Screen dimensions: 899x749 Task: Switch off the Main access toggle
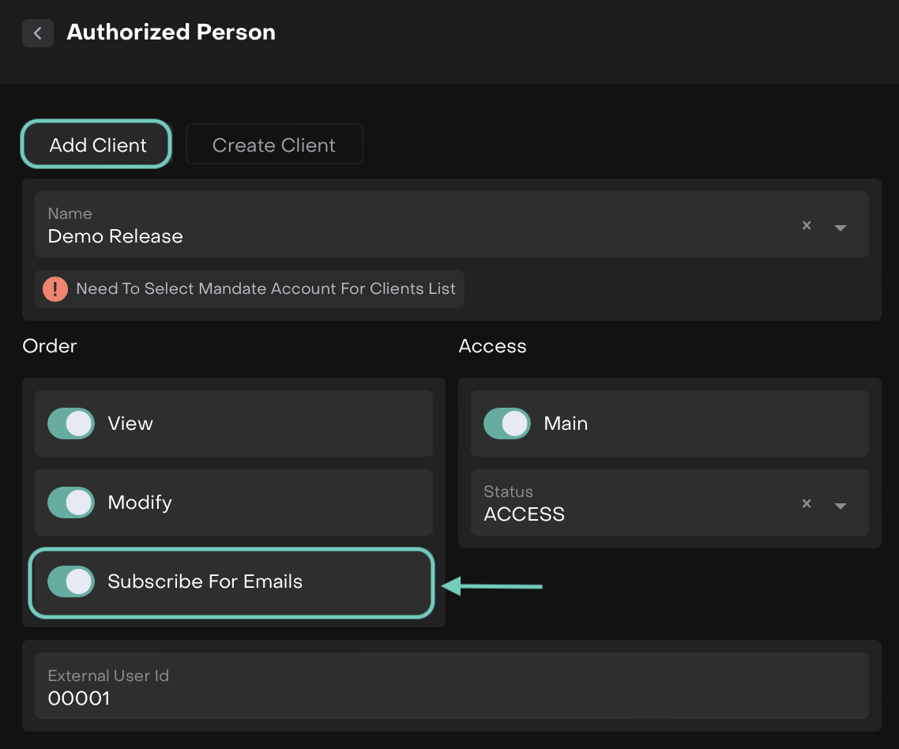[x=507, y=423]
